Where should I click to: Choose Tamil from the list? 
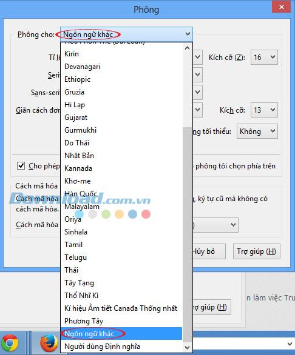click(x=121, y=245)
